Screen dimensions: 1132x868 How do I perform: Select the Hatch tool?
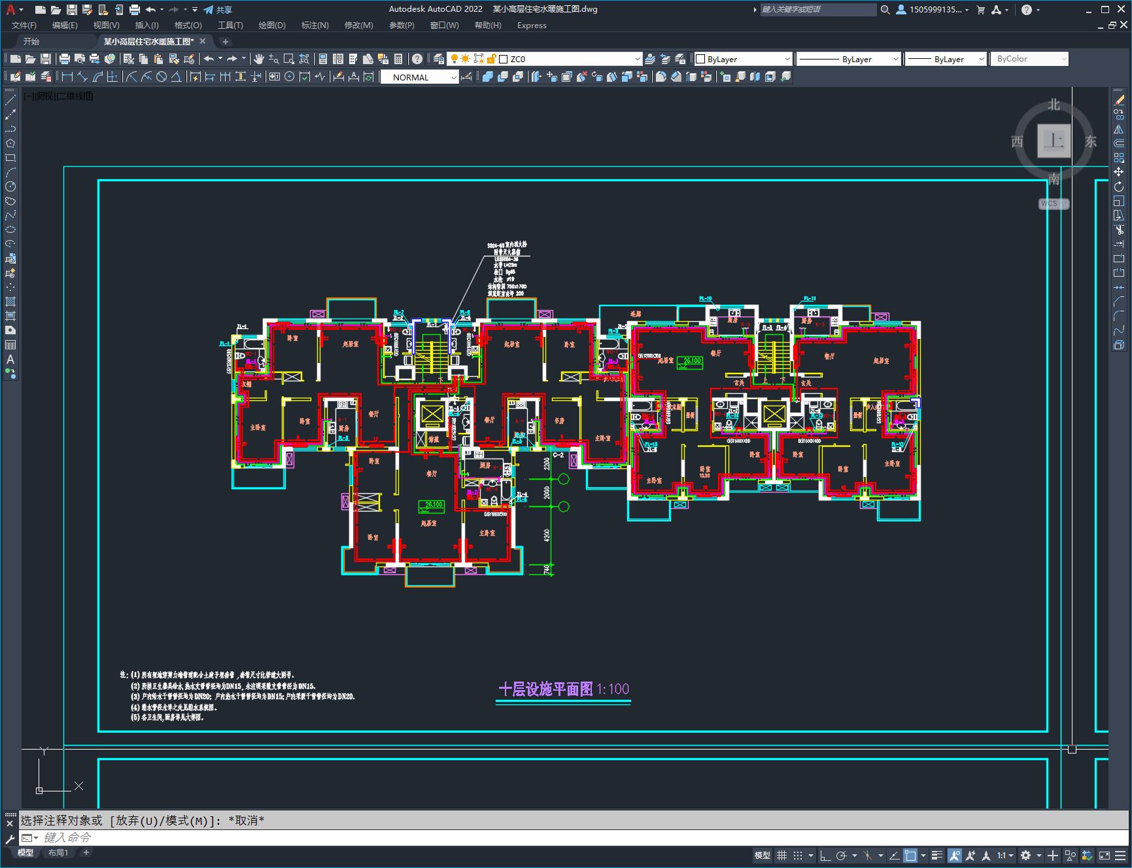(10, 302)
